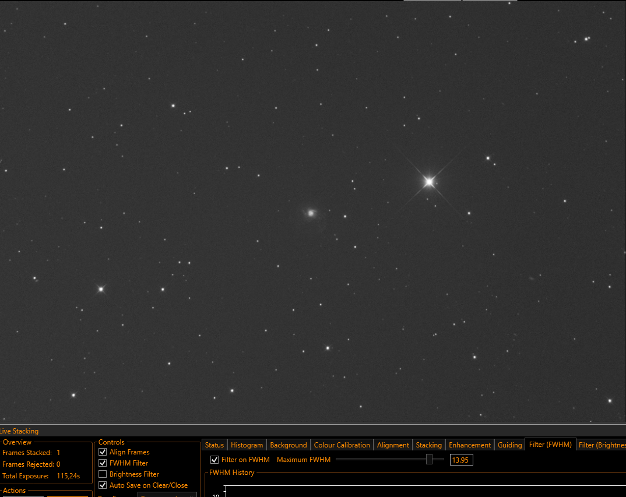626x497 pixels.
Task: Go to the Colour Calibration tab
Action: coord(342,445)
